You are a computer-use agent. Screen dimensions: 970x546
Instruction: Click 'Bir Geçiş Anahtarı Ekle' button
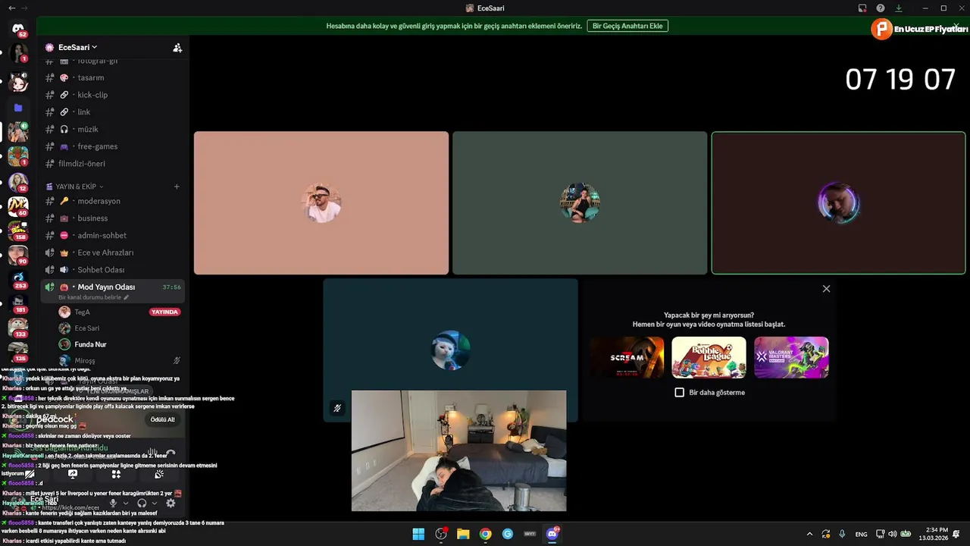tap(627, 26)
